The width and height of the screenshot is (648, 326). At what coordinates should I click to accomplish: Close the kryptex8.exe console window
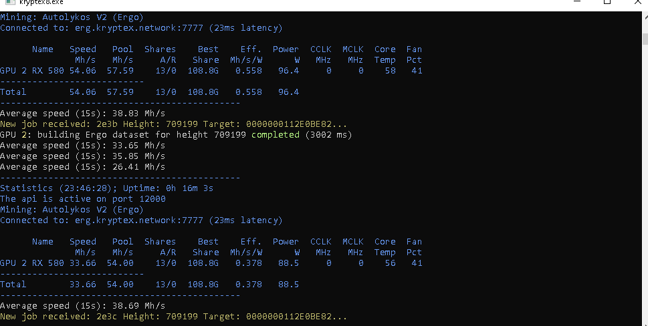tap(637, 1)
